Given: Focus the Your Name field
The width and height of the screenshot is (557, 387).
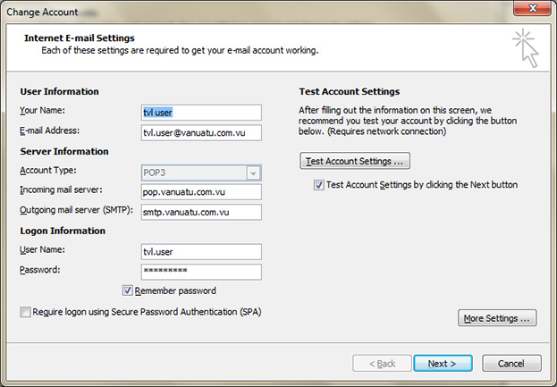Looking at the screenshot, I should tap(201, 113).
